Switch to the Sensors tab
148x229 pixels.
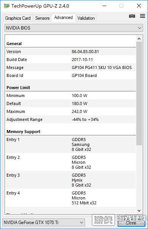coord(43,18)
